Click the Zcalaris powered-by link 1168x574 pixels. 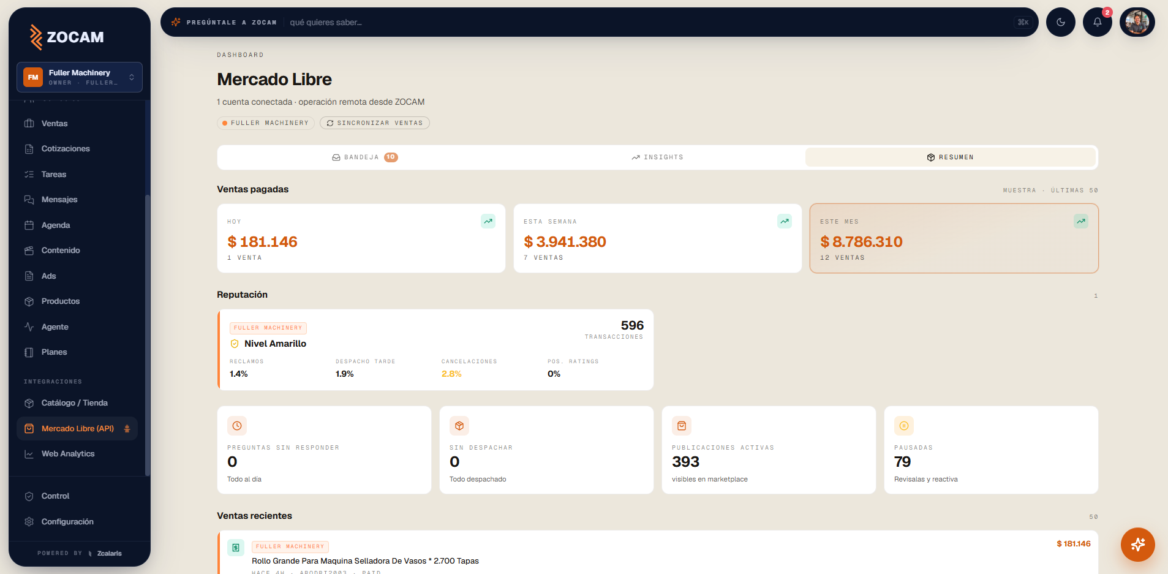point(105,554)
